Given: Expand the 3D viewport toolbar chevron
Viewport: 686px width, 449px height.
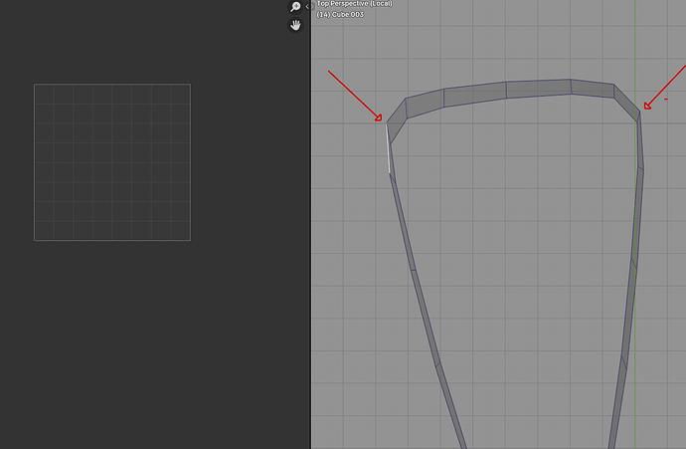Looking at the screenshot, I should [313, 7].
